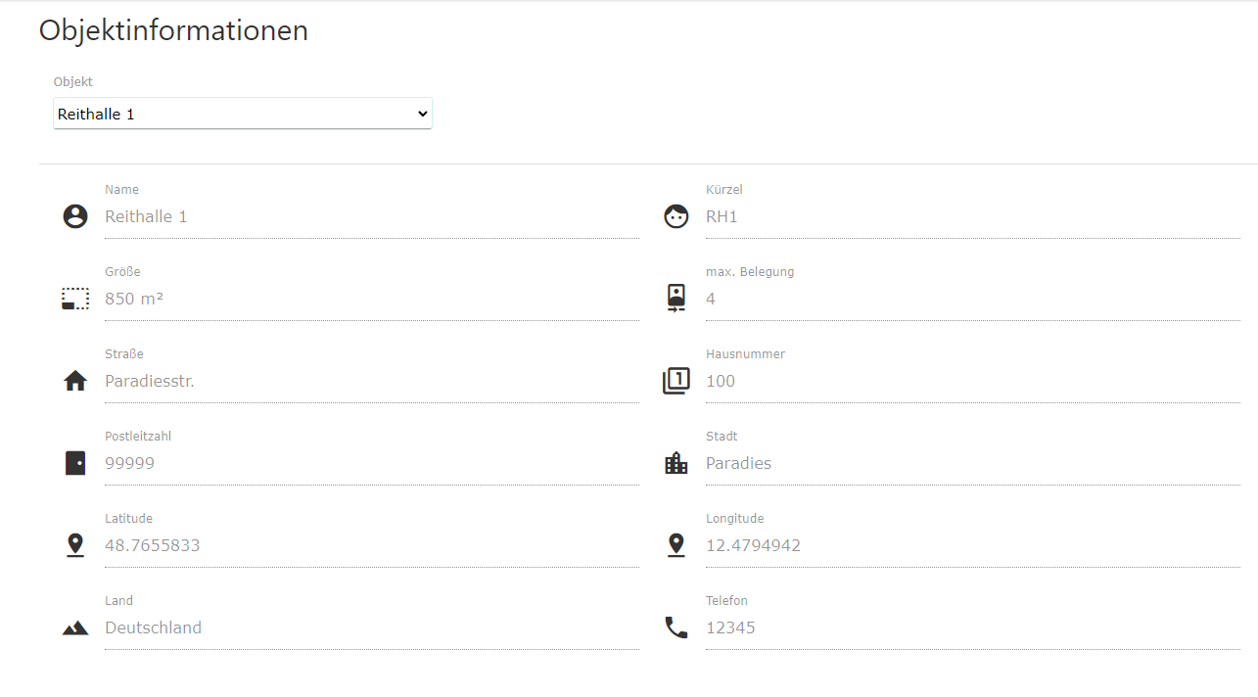Screen dimensions: 1258x697
Task: Click the area size icon beside Größe
Action: pos(75,299)
